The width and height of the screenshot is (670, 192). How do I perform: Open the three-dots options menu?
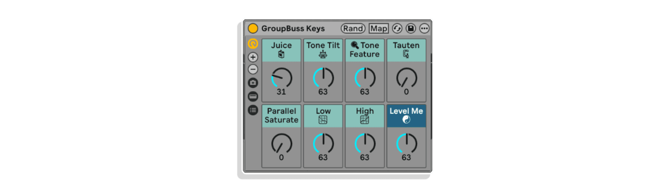(424, 28)
